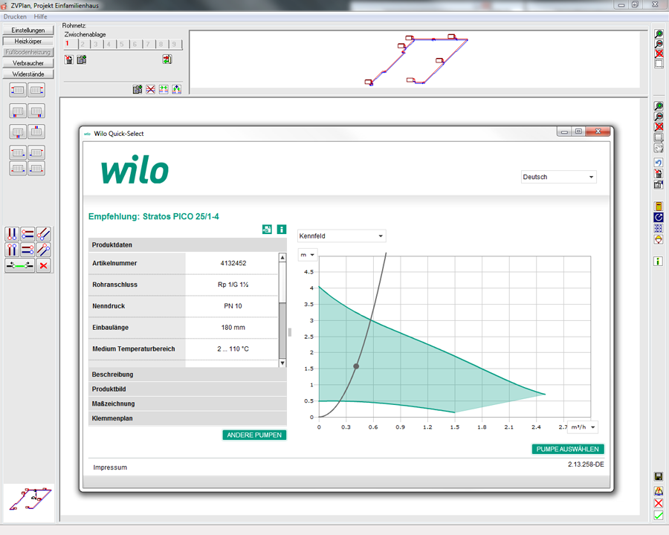This screenshot has width=669, height=535.
Task: Select Zwischenablage tab 5
Action: tap(123, 44)
